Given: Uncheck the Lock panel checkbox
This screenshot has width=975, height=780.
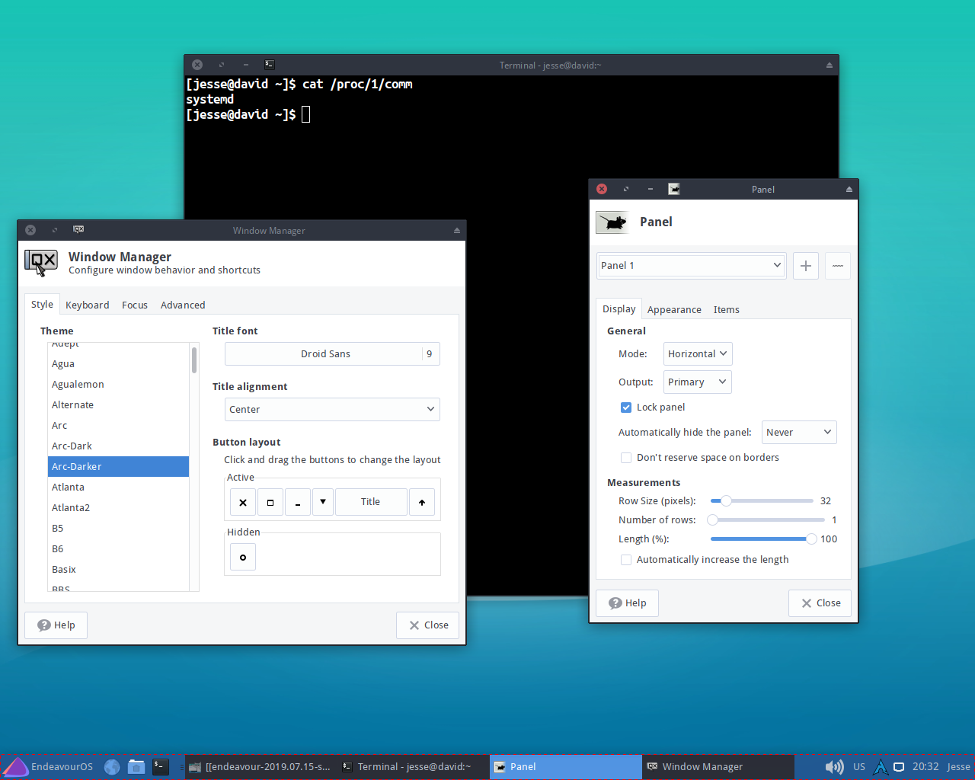Looking at the screenshot, I should tap(626, 408).
